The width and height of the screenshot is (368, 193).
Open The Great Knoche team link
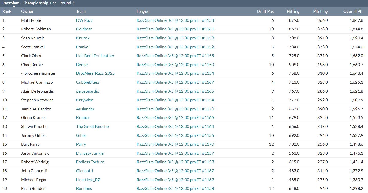(x=92, y=126)
